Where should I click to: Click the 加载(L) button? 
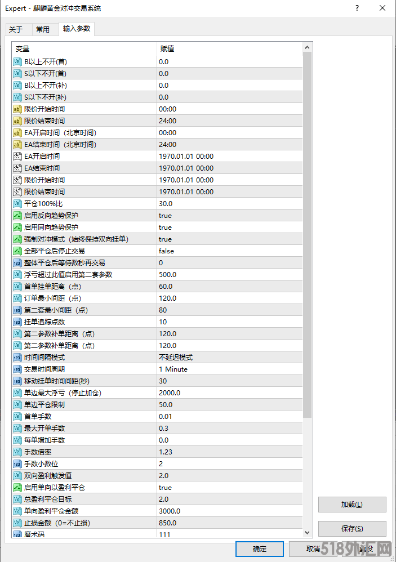click(x=352, y=505)
